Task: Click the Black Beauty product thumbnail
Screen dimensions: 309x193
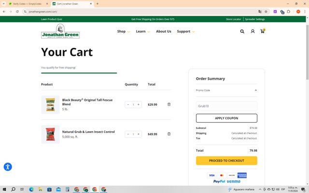Action: [x=50, y=105]
